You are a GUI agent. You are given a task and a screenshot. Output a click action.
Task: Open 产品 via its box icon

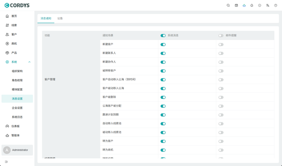tap(7, 53)
